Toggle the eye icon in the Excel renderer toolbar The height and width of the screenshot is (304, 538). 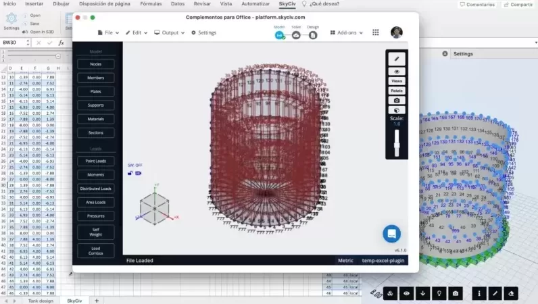(x=407, y=293)
